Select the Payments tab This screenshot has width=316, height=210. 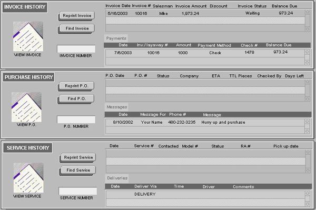point(116,38)
